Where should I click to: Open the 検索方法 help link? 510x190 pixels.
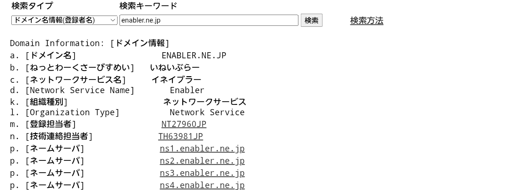(x=366, y=21)
